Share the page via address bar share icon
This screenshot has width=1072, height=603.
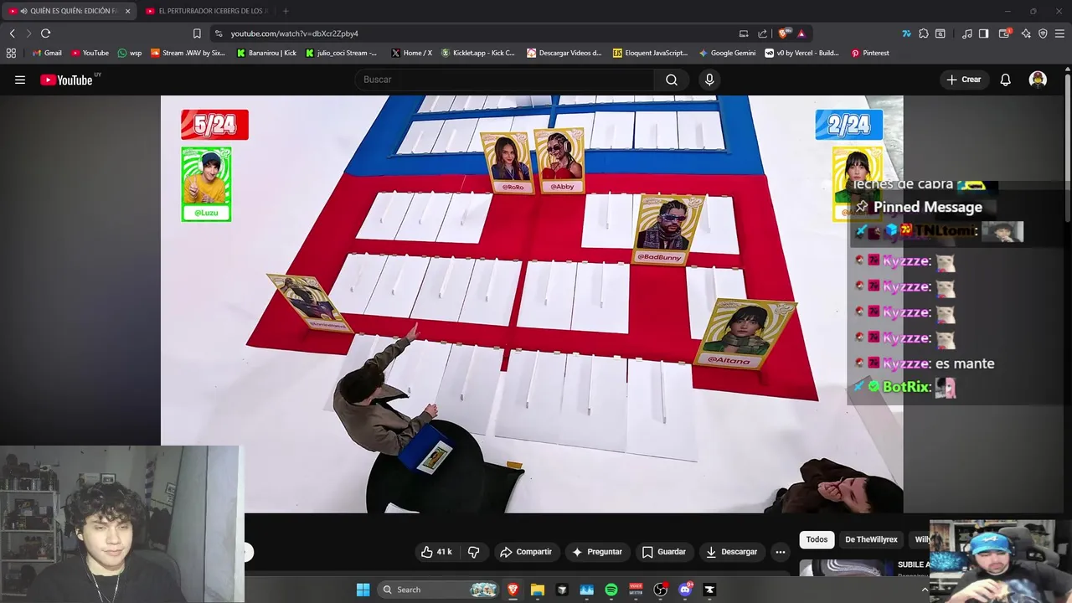(762, 33)
